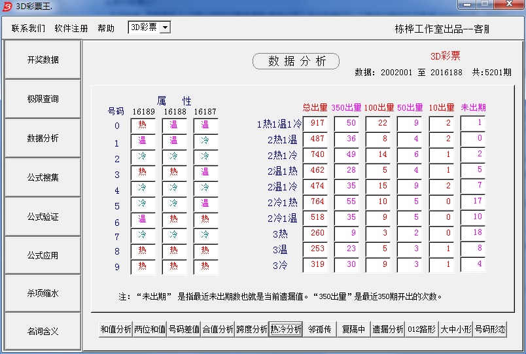The width and height of the screenshot is (526, 354).
Task: Switch to the 012路形 tab
Action: [x=422, y=329]
